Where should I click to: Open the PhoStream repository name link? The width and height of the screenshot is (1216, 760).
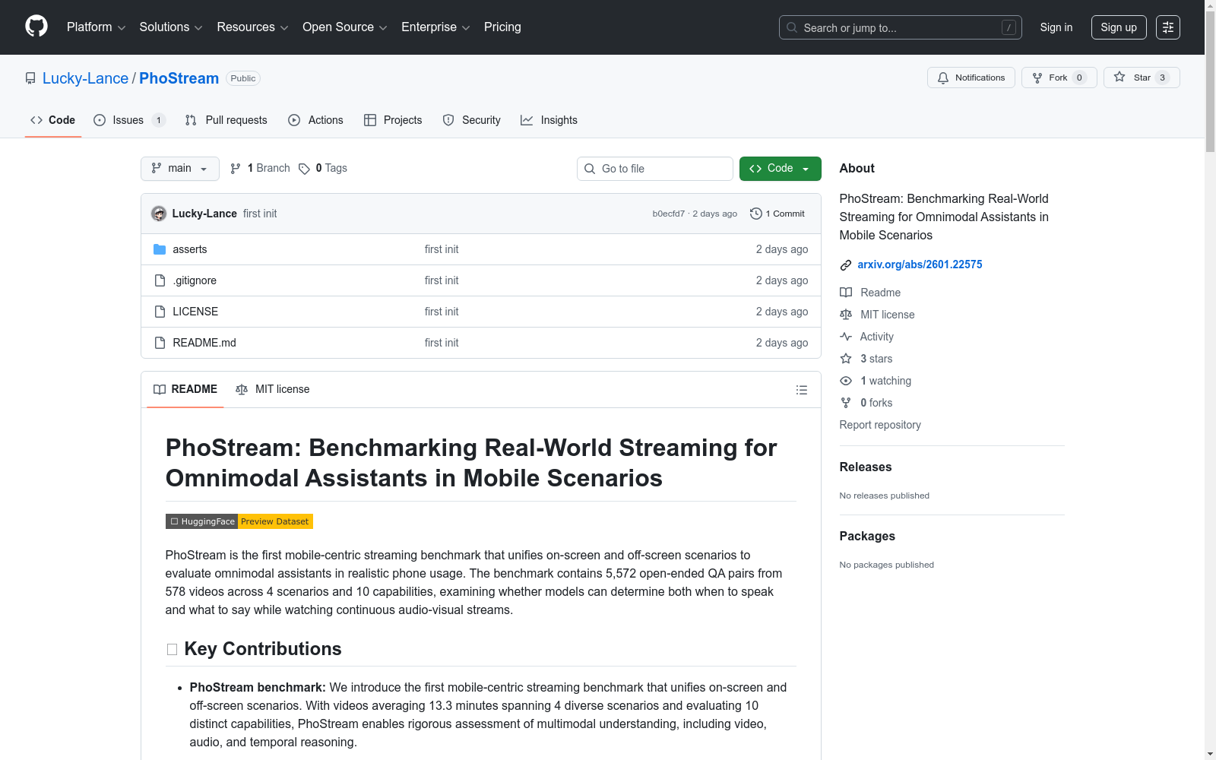pos(179,78)
